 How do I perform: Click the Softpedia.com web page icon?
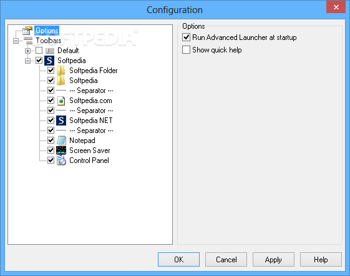(x=61, y=101)
